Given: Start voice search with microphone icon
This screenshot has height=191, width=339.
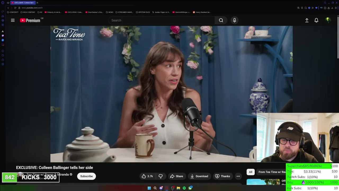Looking at the screenshot, I should (x=234, y=20).
